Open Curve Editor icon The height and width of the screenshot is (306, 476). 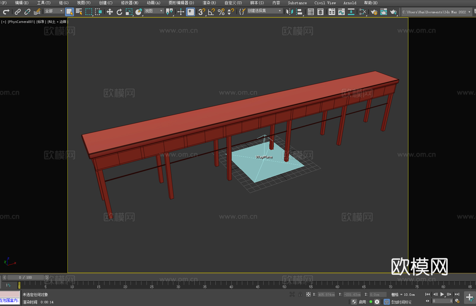342,12
